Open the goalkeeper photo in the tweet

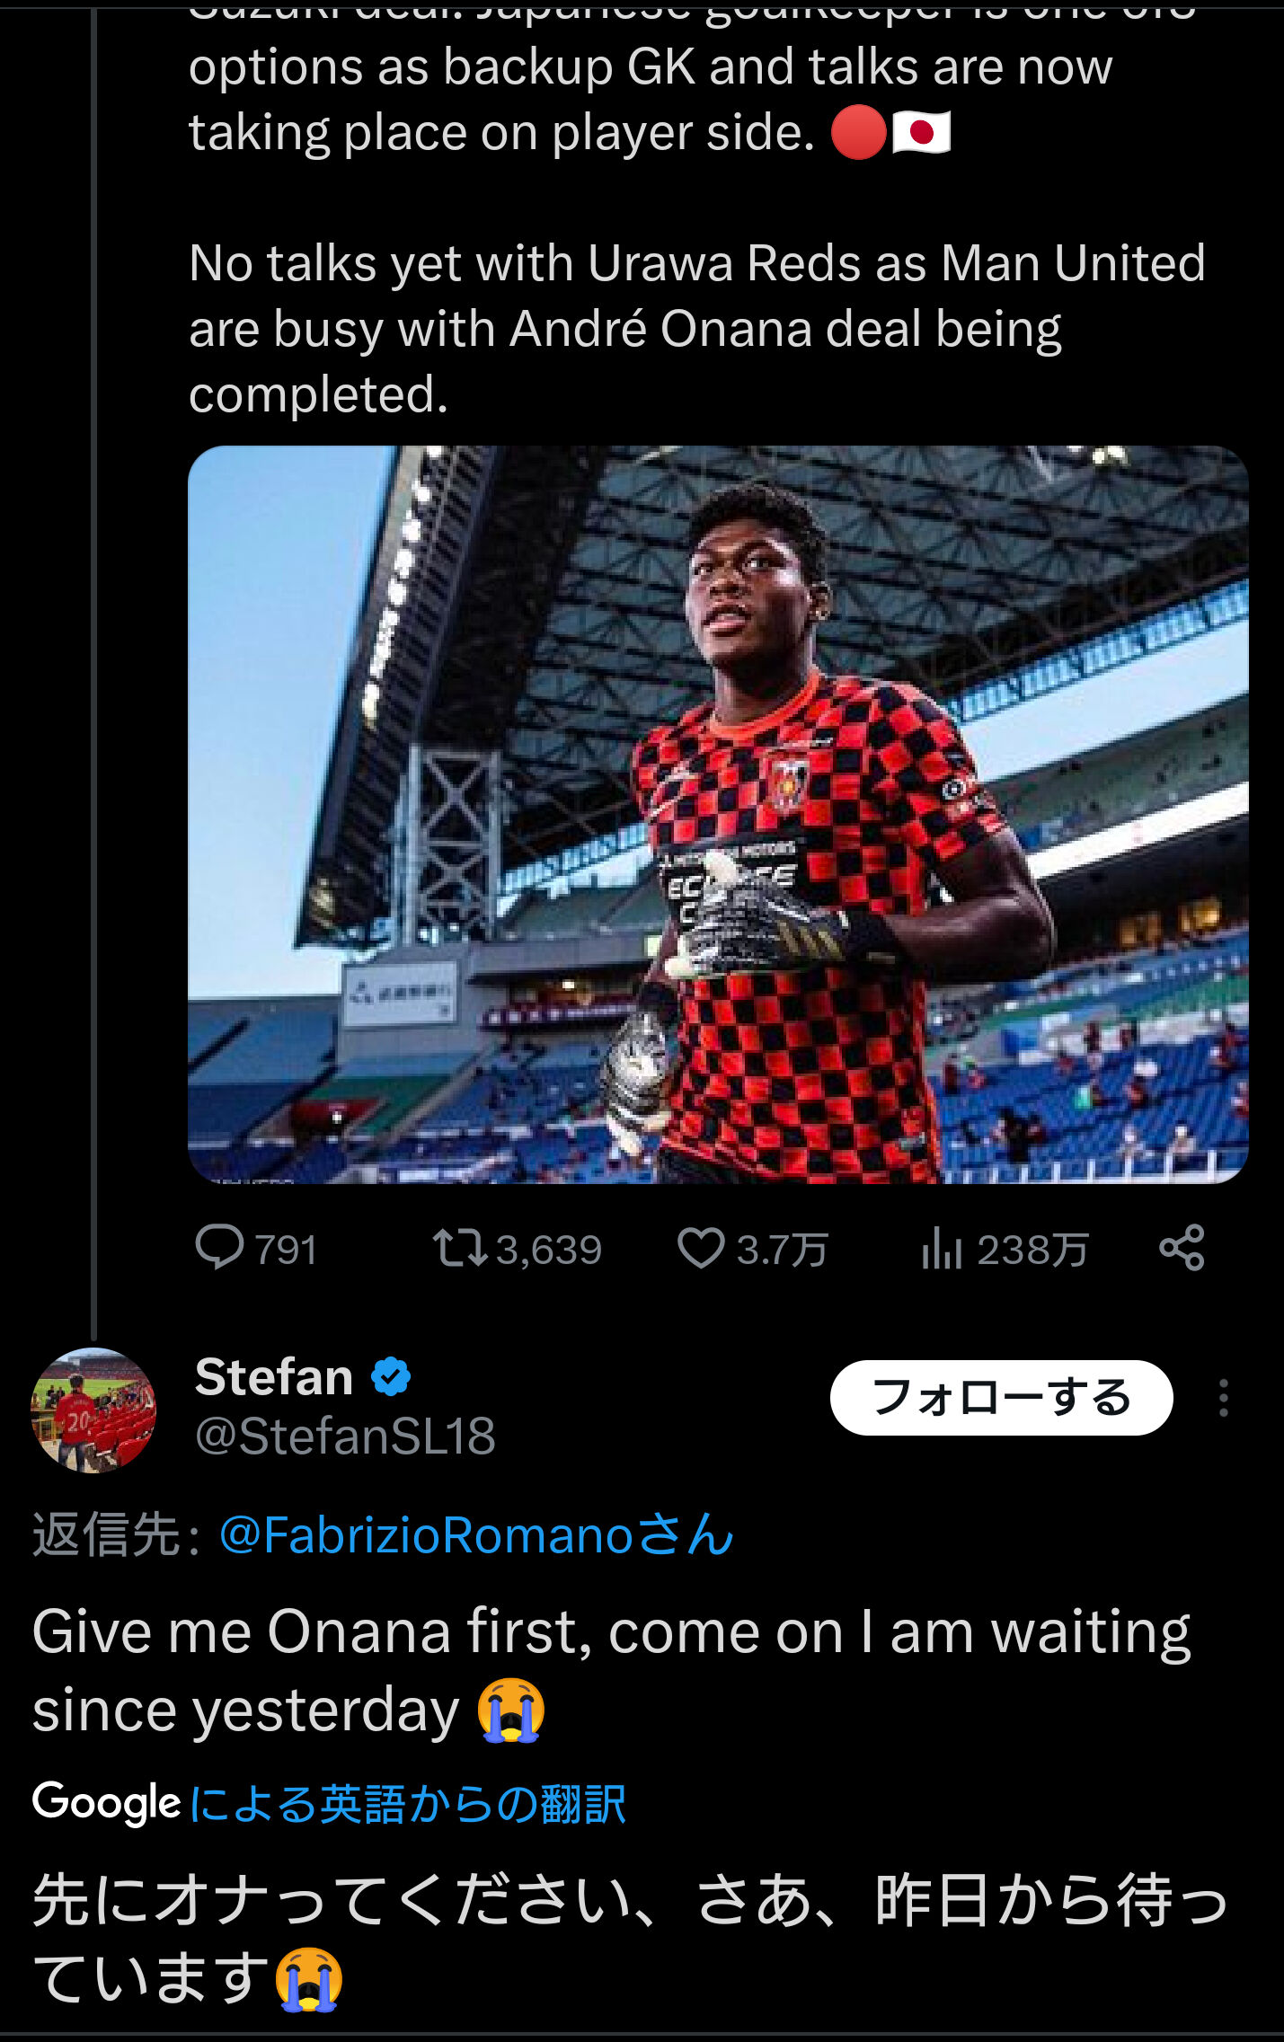click(x=717, y=814)
